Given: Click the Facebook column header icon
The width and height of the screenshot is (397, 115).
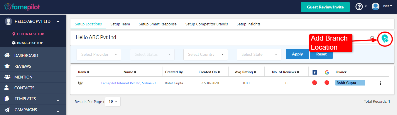Looking at the screenshot, I should [x=315, y=72].
